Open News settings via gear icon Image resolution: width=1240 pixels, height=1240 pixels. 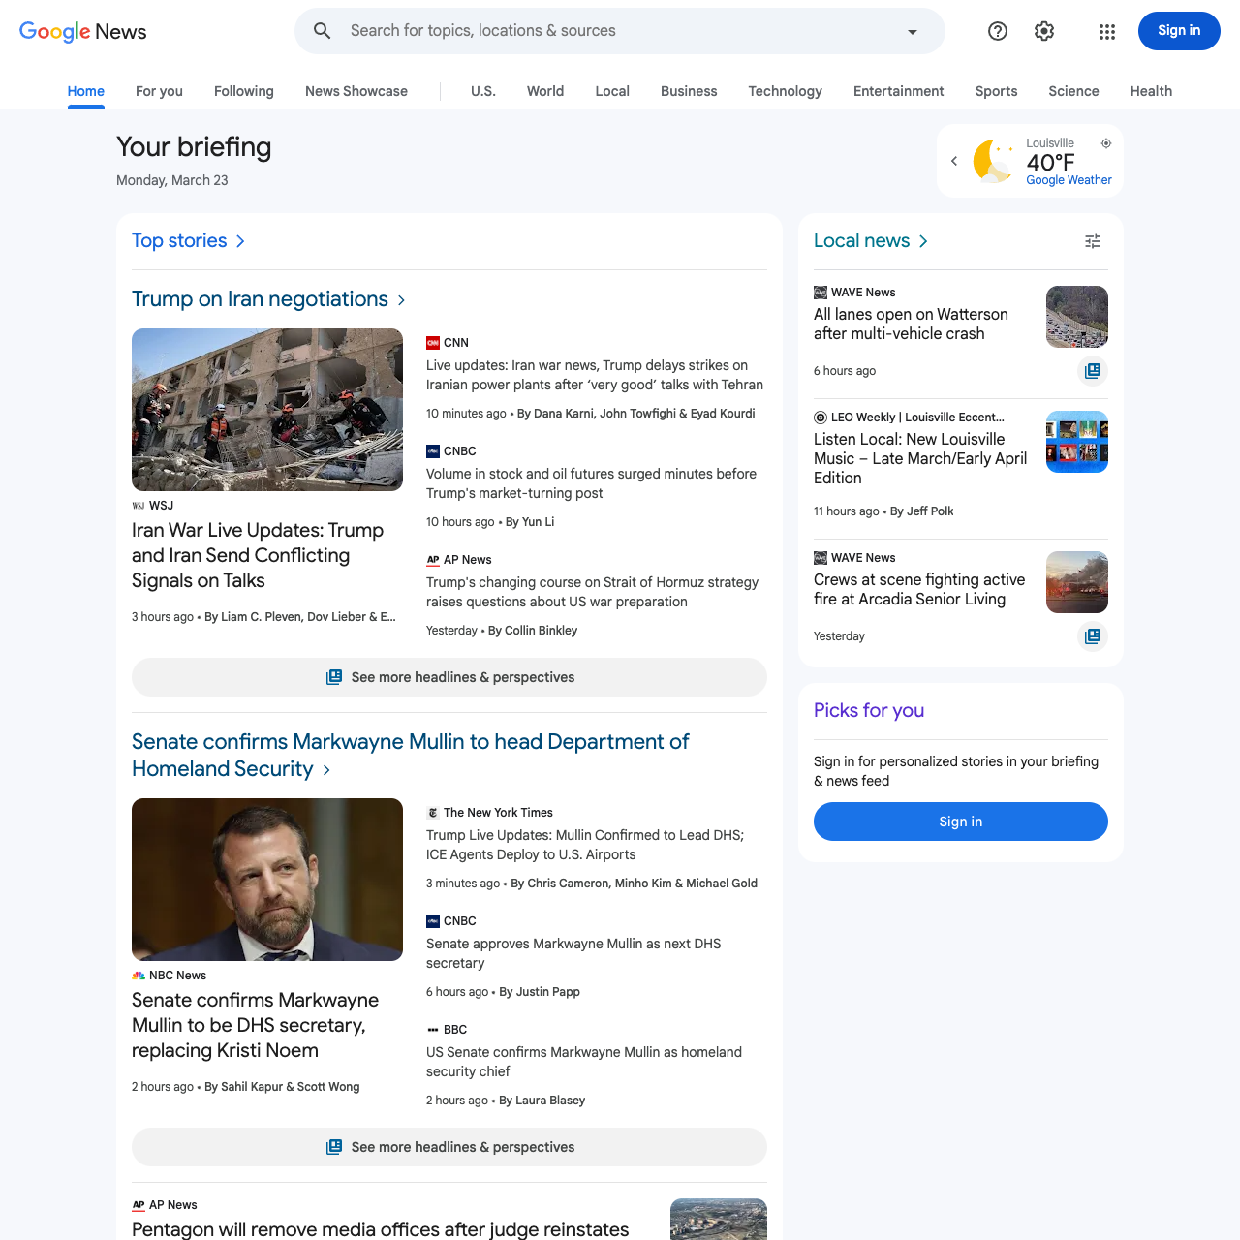tap(1043, 30)
